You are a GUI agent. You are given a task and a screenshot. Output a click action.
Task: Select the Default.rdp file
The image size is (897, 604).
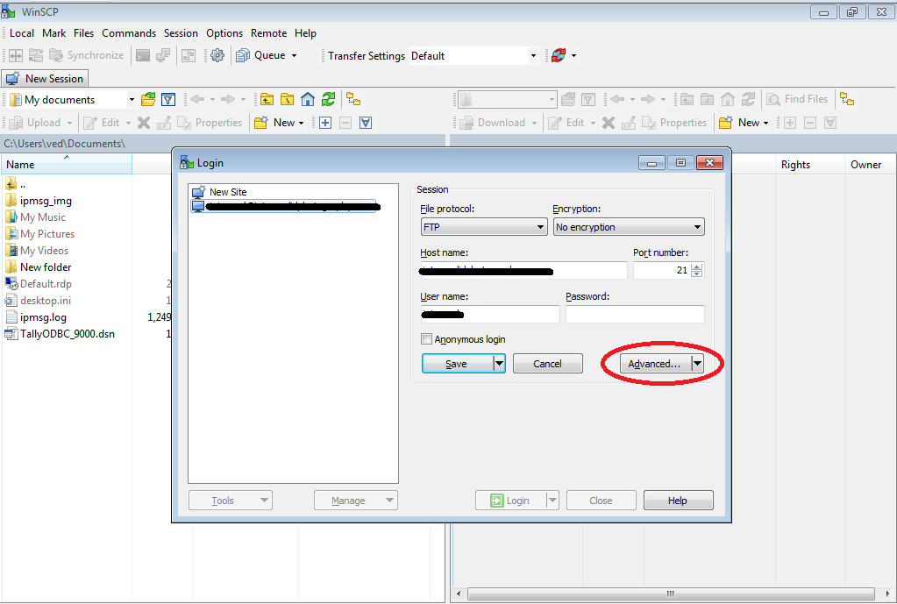[46, 284]
